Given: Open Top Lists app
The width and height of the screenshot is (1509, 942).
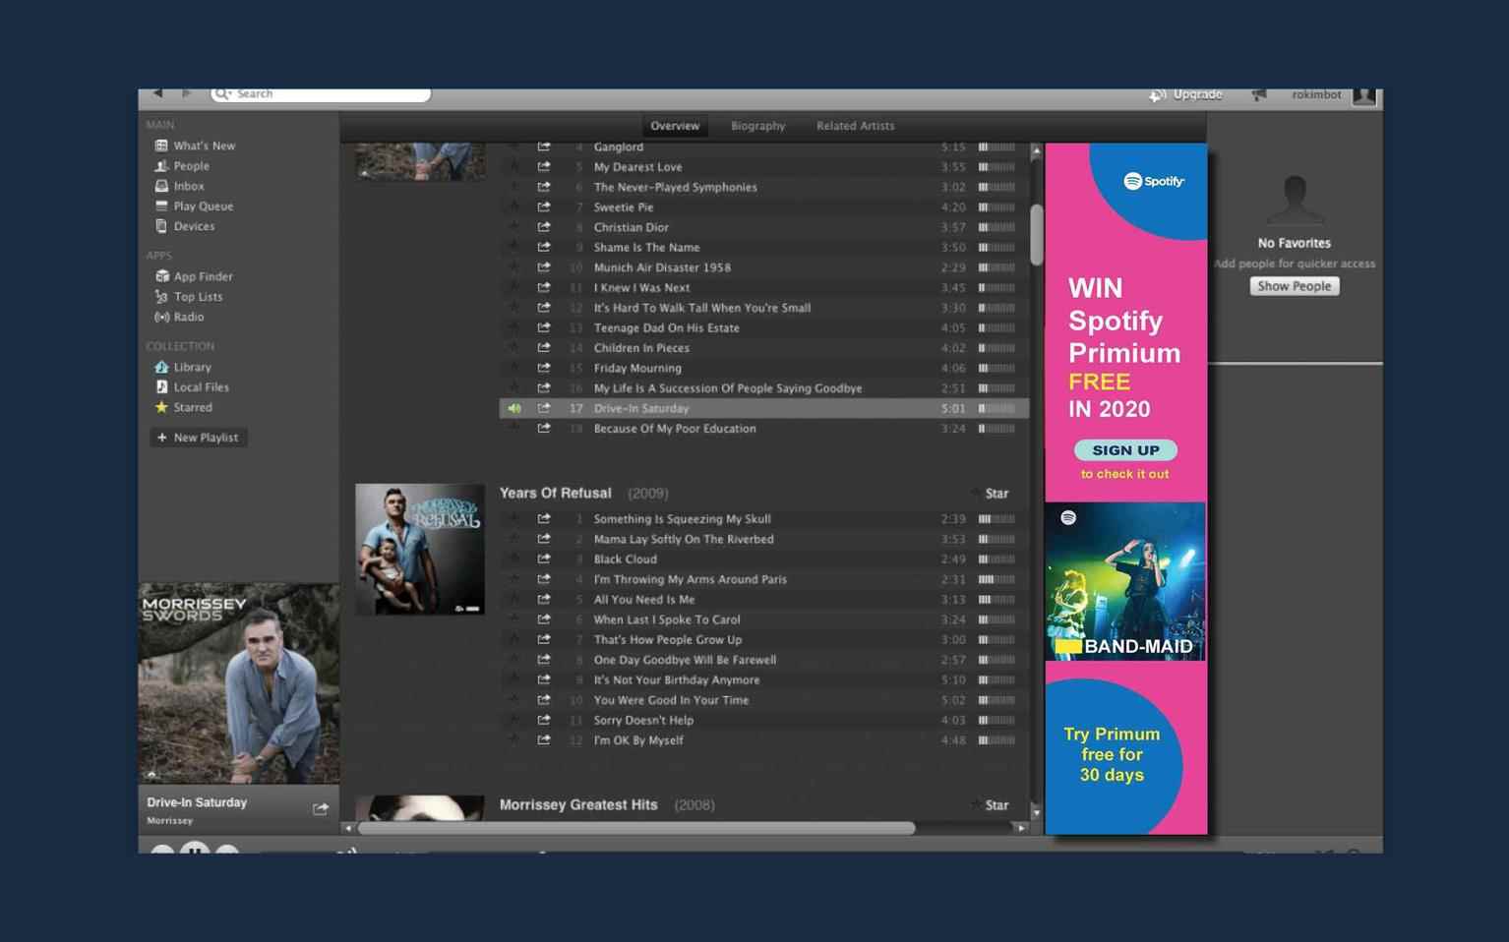Looking at the screenshot, I should pos(189,297).
